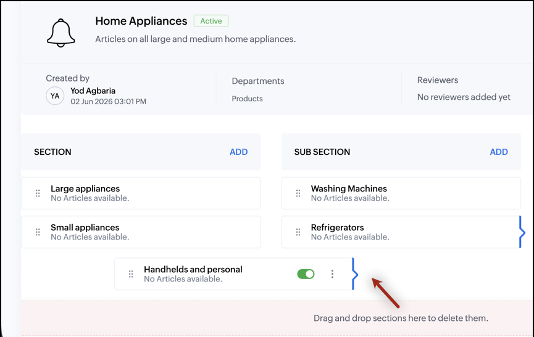The width and height of the screenshot is (534, 337).
Task: Expand the Refrigerators chevron arrow
Action: 522,232
